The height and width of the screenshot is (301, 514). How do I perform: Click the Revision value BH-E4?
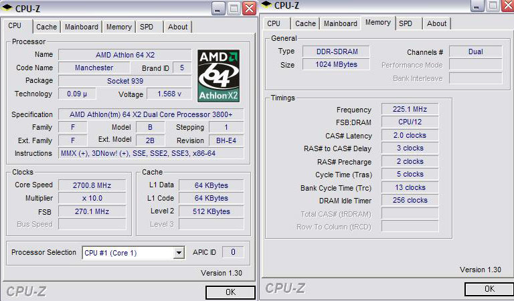click(226, 140)
